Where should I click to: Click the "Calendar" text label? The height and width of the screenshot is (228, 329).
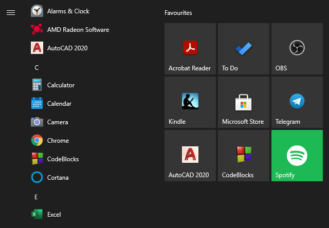(x=59, y=104)
